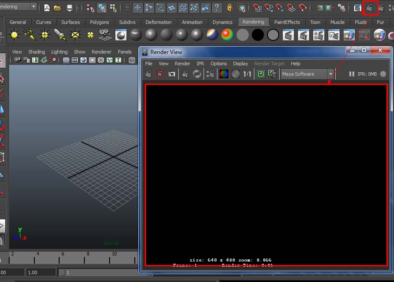Click the highlighted render current frame clapperboard icon
Viewport: 394px width, 282px height.
(370, 8)
